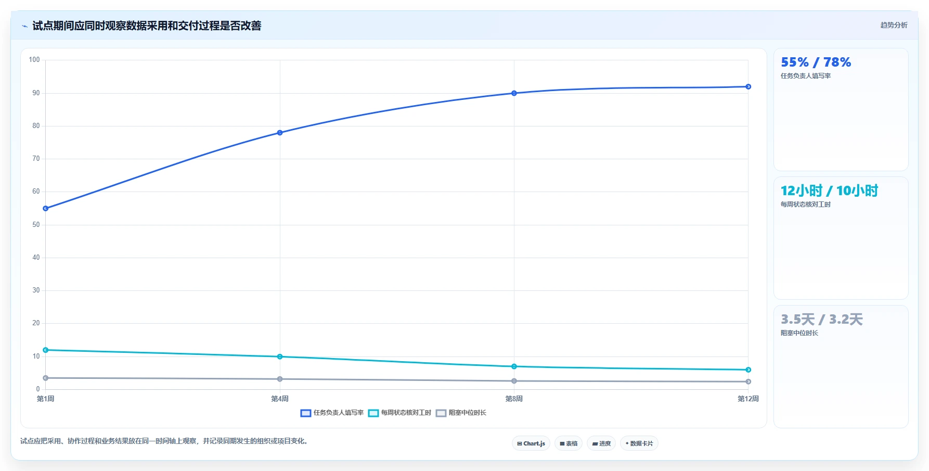929x471 pixels.
Task: Click the gray data point at 第8周
Action: (514, 381)
